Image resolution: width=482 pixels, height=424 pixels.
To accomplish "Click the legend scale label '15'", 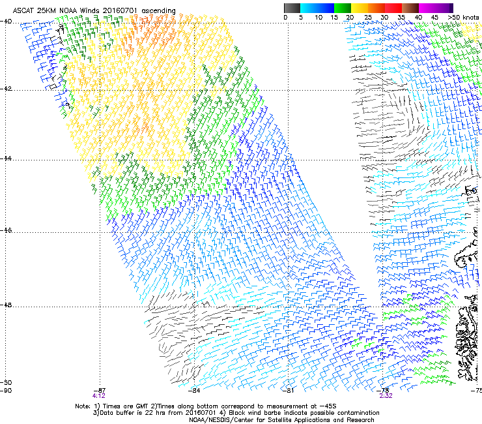I will click(x=334, y=18).
